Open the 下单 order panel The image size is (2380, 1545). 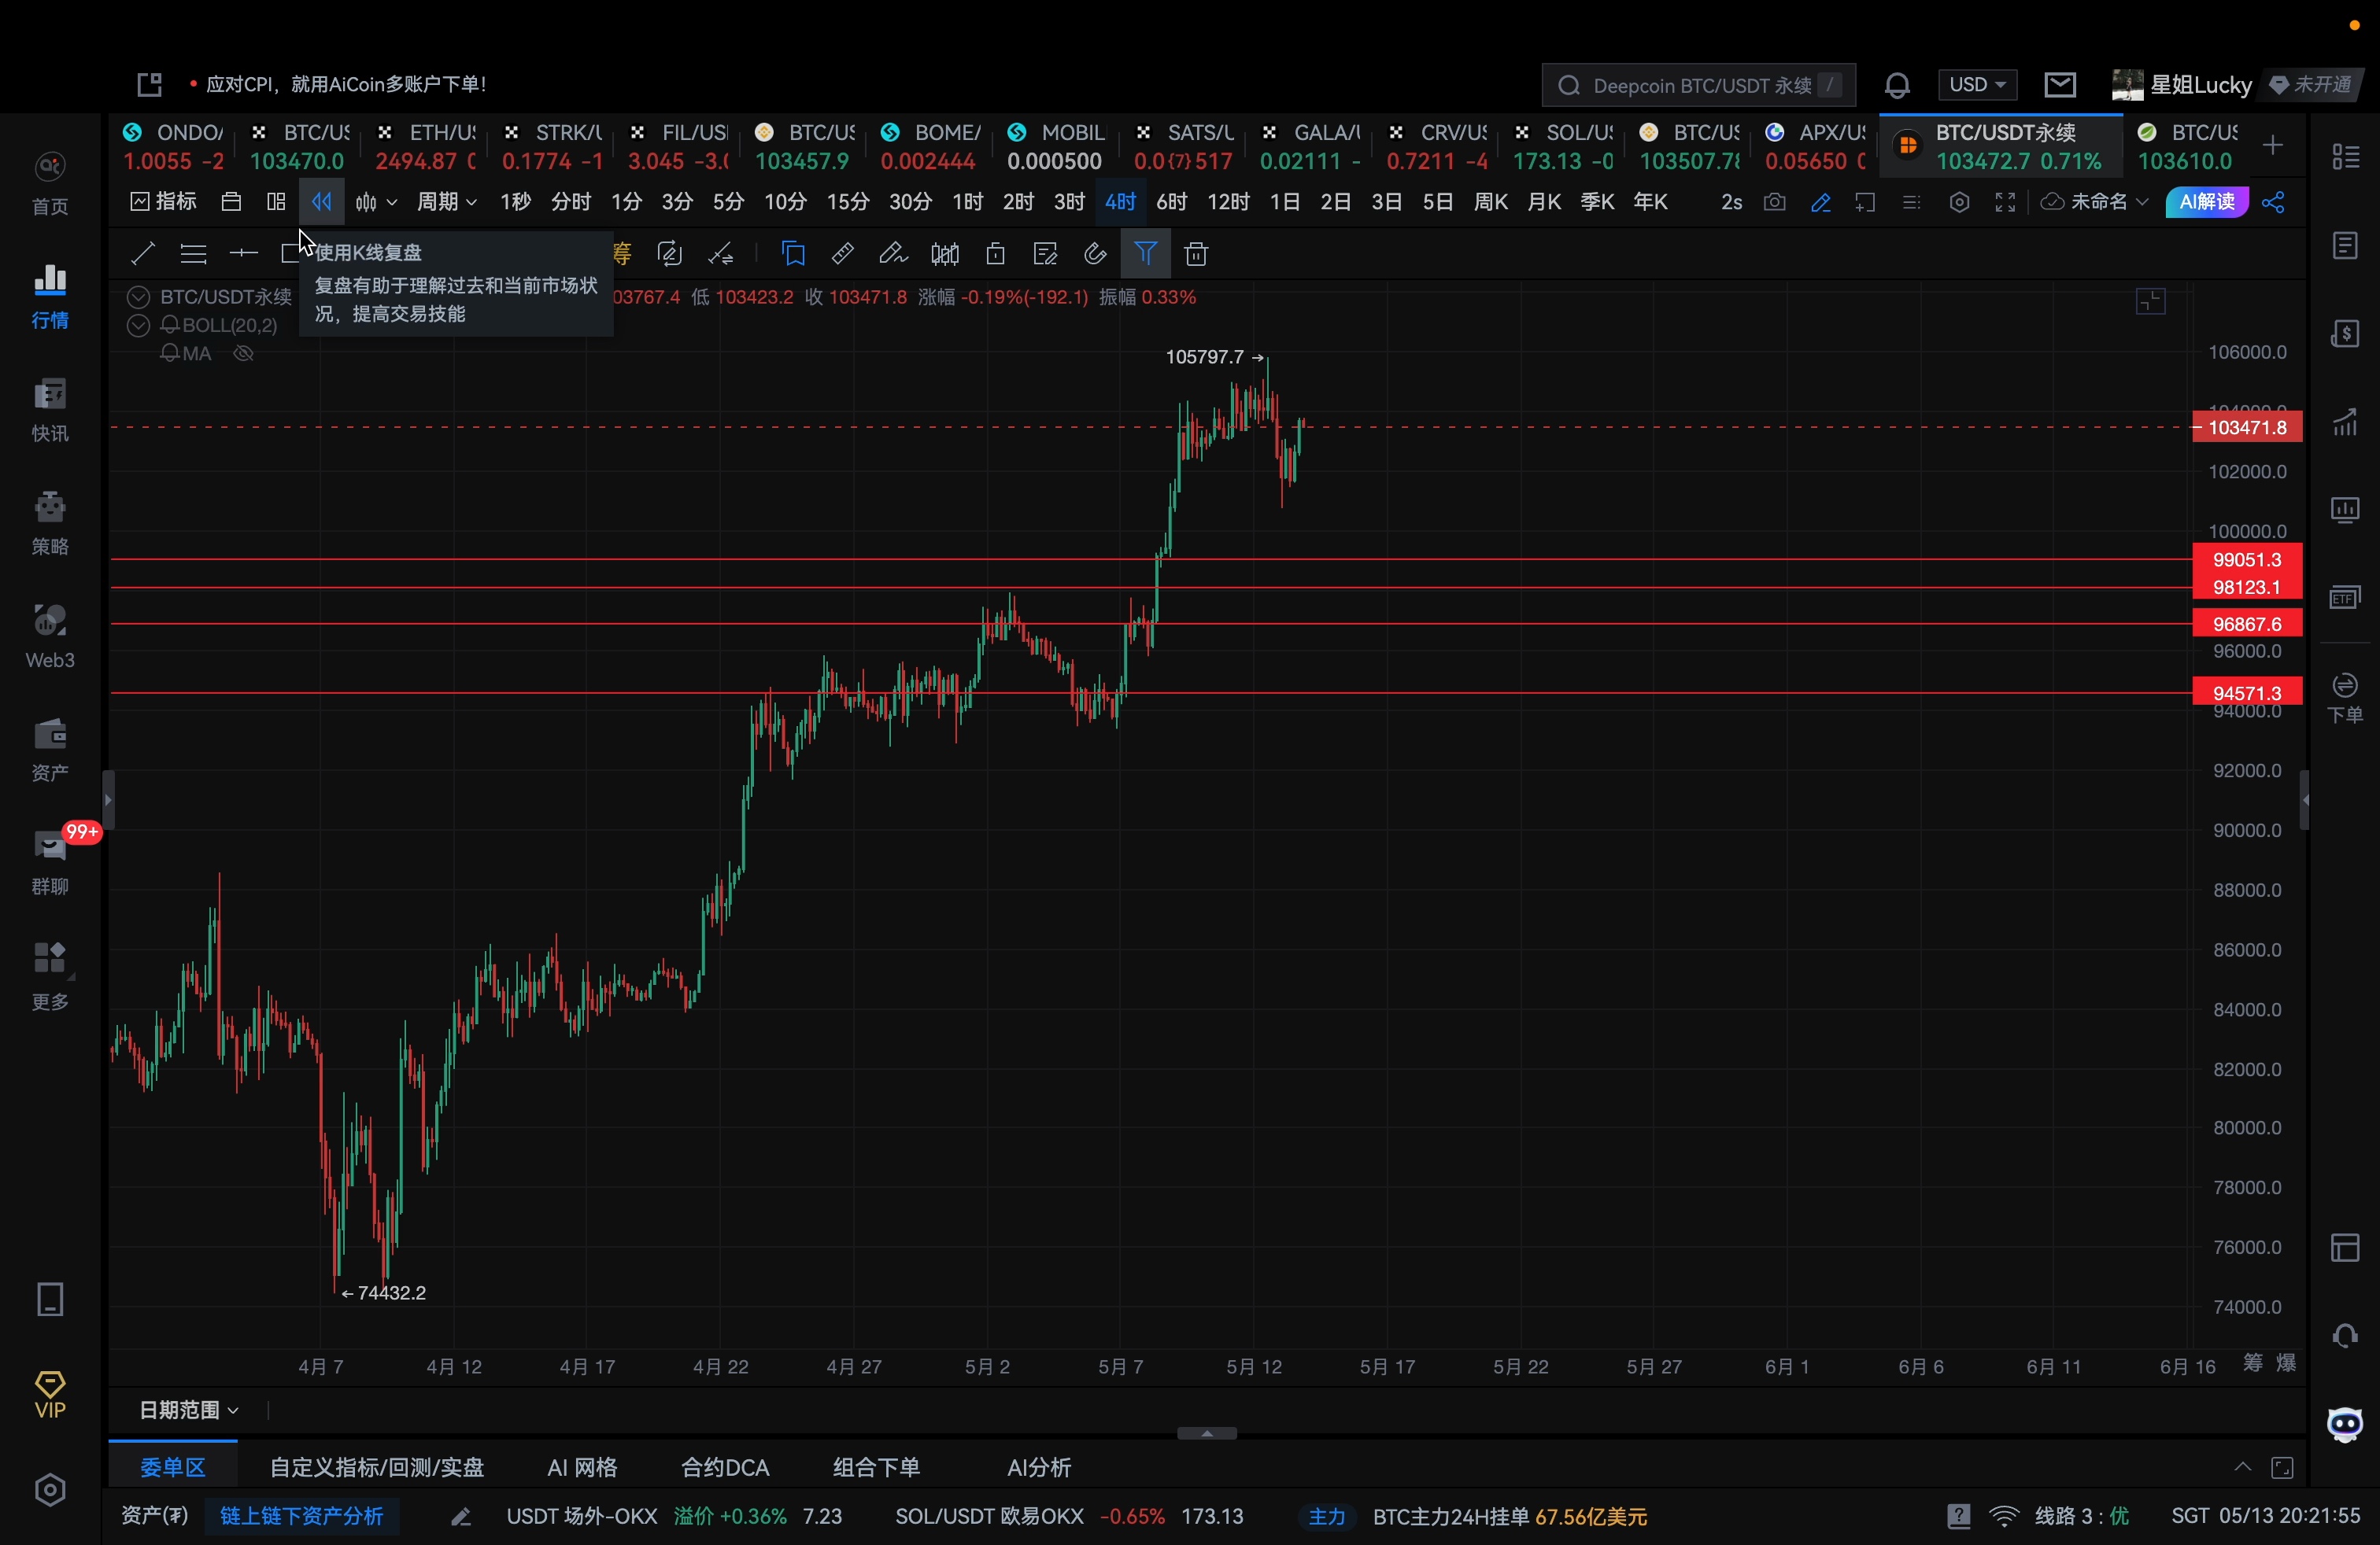point(2345,698)
